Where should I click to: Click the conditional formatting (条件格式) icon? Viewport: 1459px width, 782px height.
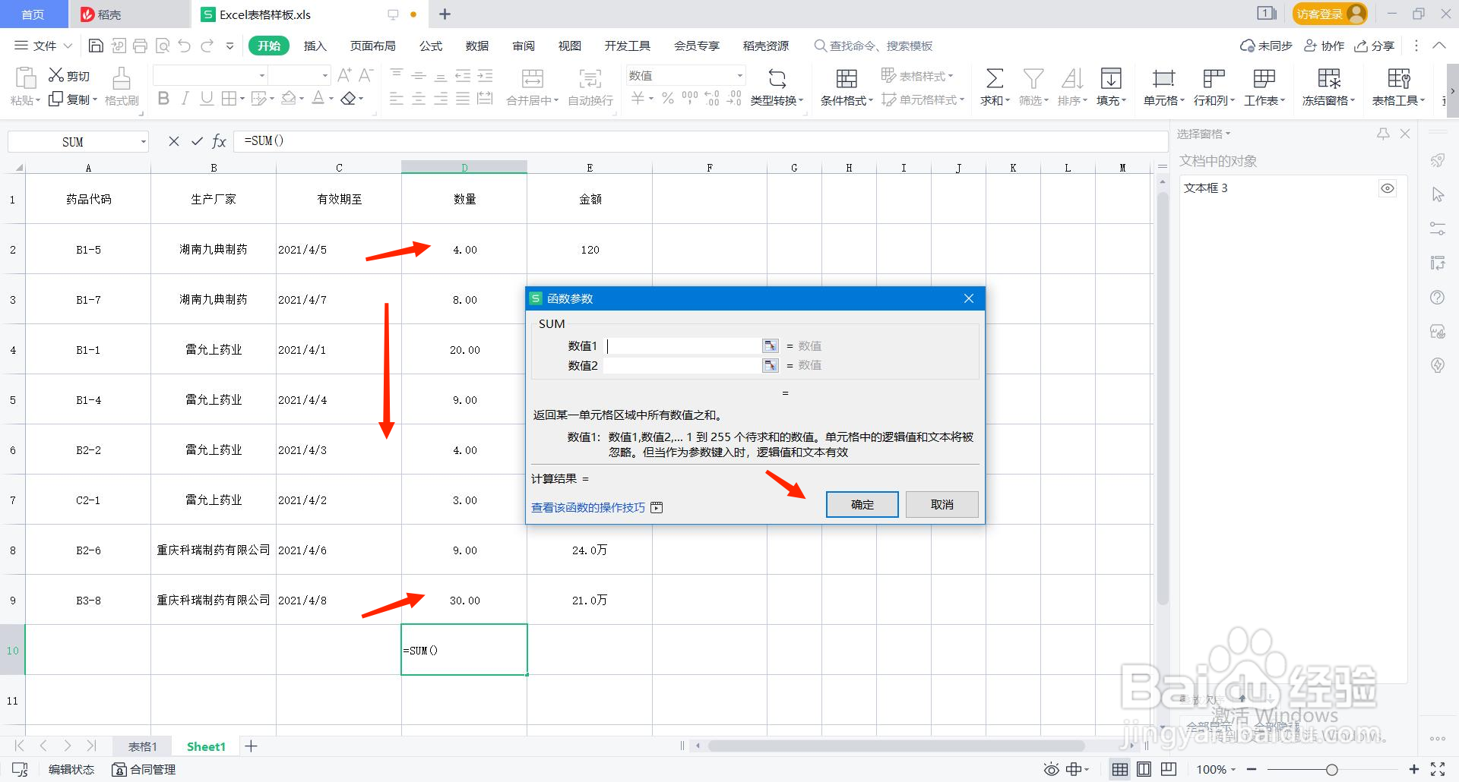[x=847, y=79]
